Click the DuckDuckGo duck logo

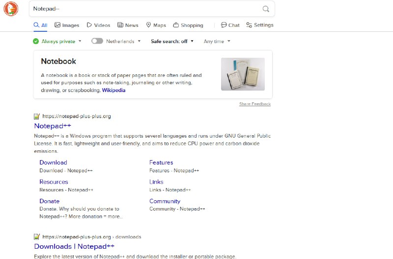(11, 9)
